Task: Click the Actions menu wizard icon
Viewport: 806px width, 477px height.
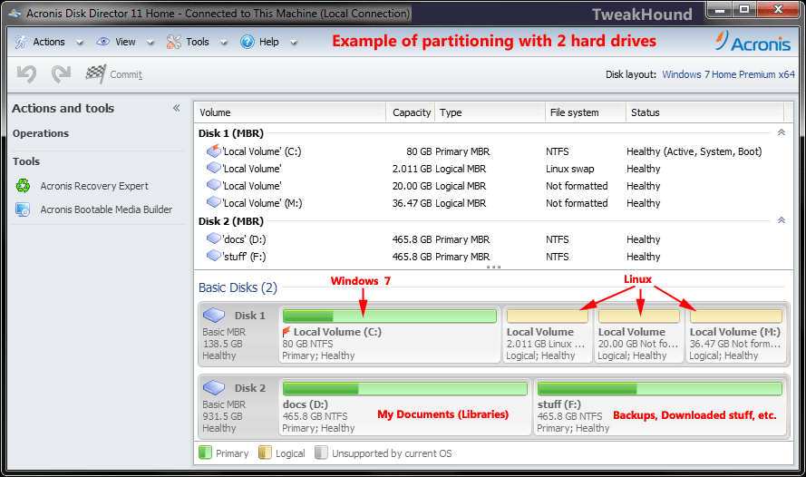Action: [x=21, y=42]
